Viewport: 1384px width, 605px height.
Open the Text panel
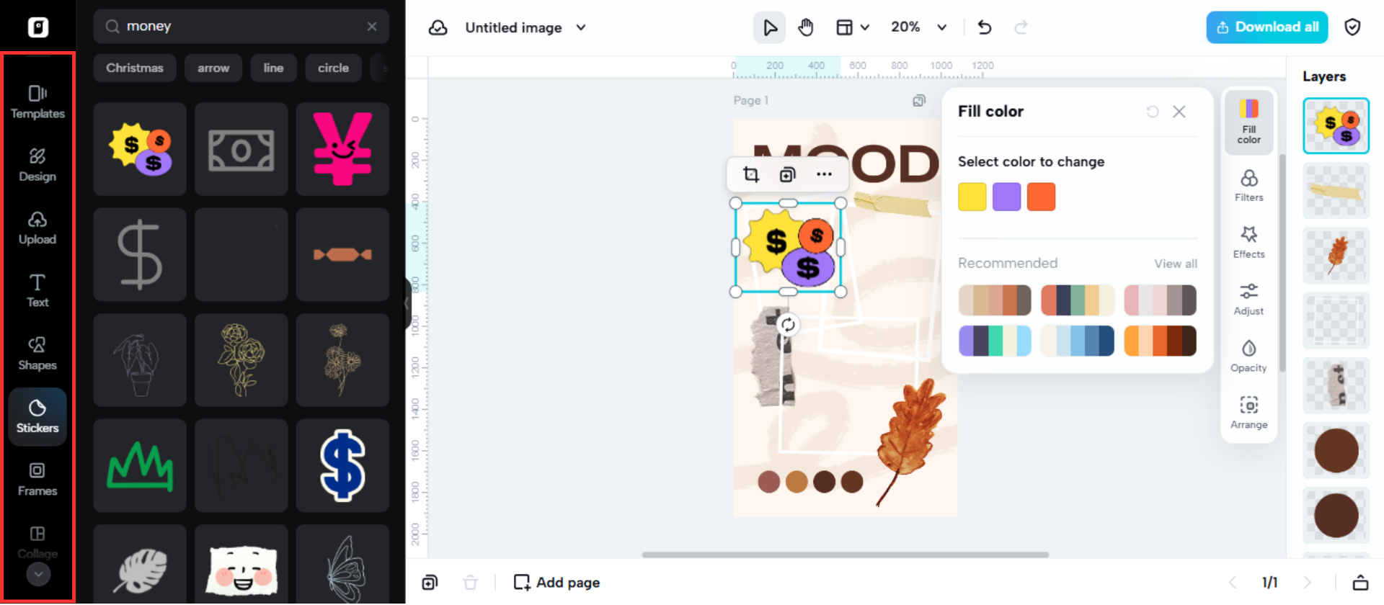click(x=37, y=291)
